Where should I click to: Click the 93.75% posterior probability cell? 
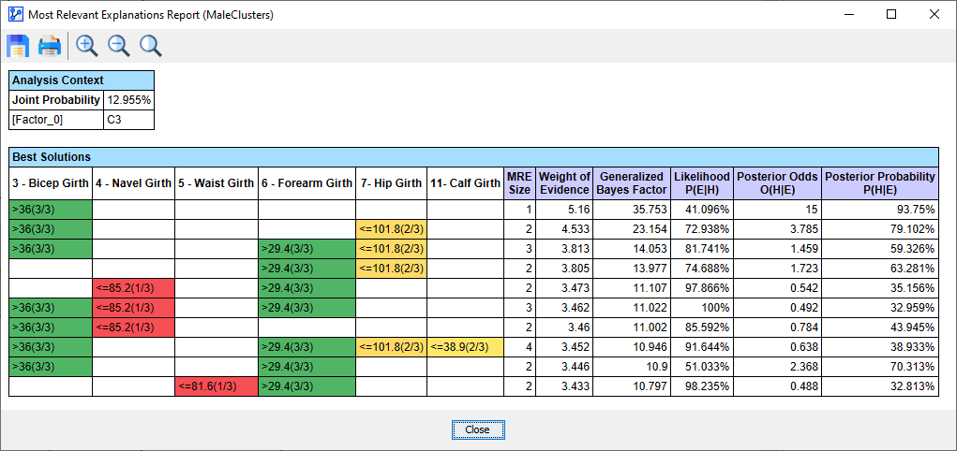tap(879, 210)
